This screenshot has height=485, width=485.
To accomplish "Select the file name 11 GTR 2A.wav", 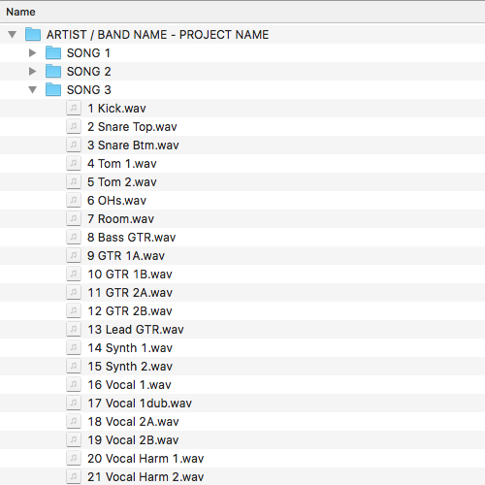I will 130,293.
